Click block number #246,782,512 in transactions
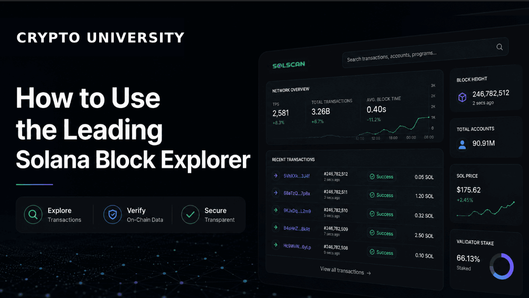 coord(335,174)
